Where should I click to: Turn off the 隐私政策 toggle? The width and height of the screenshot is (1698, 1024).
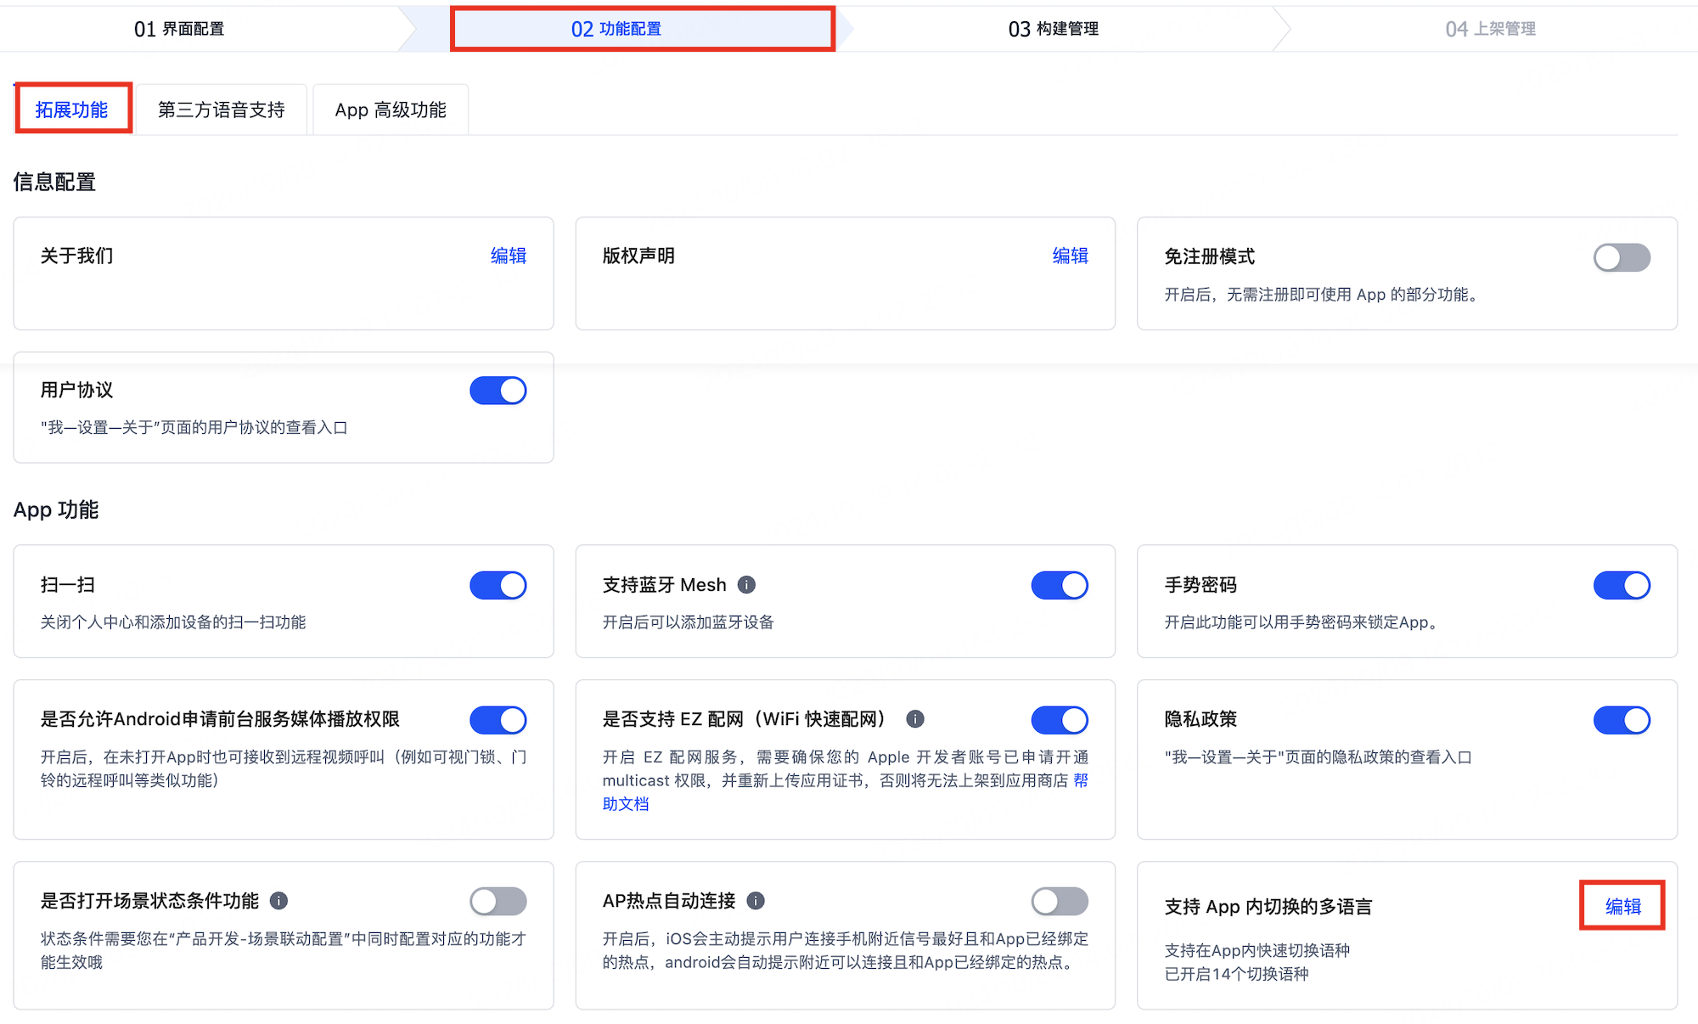[1622, 720]
